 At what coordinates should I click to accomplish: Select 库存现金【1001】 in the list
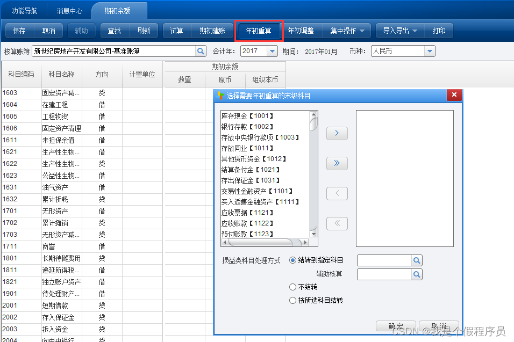point(247,116)
